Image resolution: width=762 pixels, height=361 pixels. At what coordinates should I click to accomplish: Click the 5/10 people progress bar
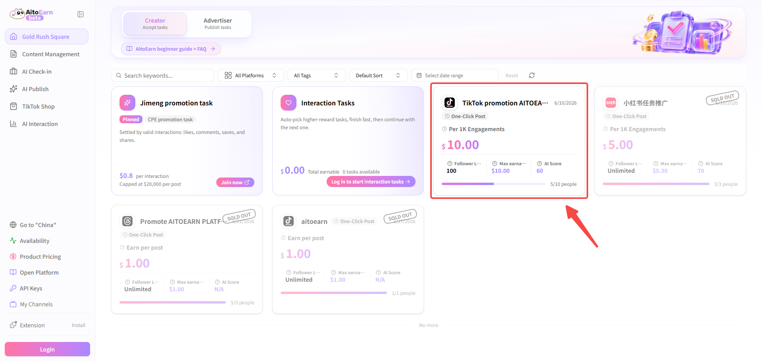coord(493,184)
